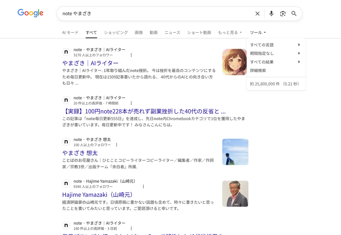Click the blue sky photo thumbnail
The image size is (341, 235).
235,152
